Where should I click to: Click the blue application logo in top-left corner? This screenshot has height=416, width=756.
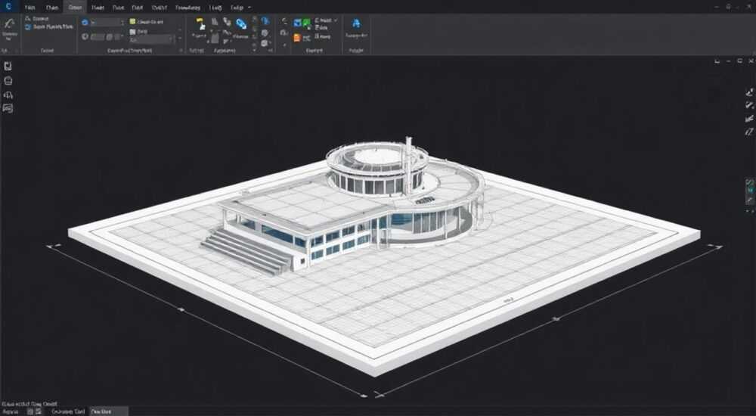coord(8,7)
